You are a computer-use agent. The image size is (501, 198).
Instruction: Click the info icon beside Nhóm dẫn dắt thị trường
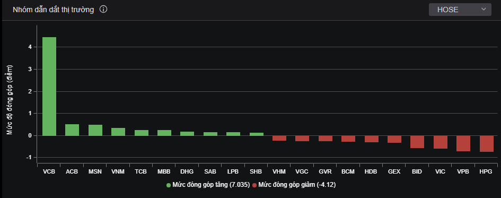point(103,9)
